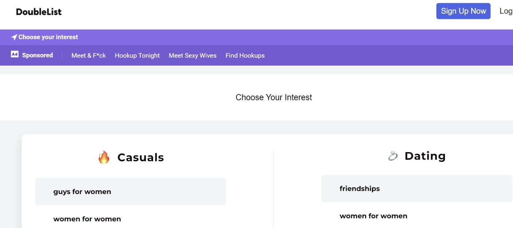Click the 'Choose your interest' banner
Viewport: 513px width, 228px height.
tap(48, 37)
